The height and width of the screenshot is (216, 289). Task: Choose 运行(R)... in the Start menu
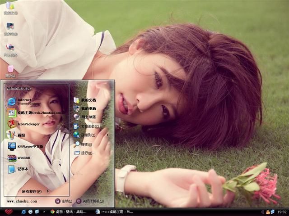point(87,153)
